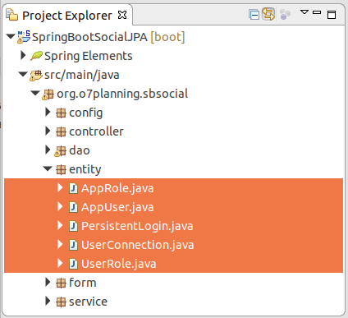The width and height of the screenshot is (348, 318).
Task: Toggle Link with Editor button
Action: click(268, 14)
